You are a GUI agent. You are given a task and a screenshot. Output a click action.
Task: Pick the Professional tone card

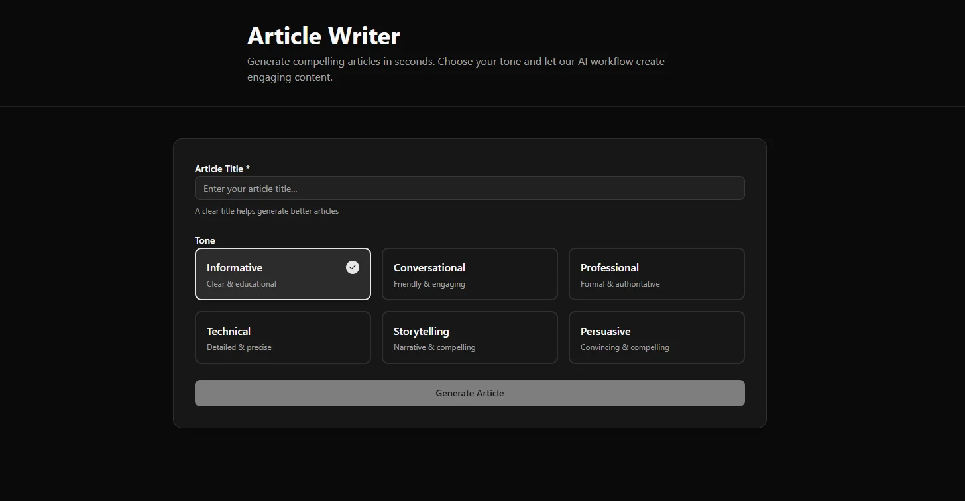point(657,274)
